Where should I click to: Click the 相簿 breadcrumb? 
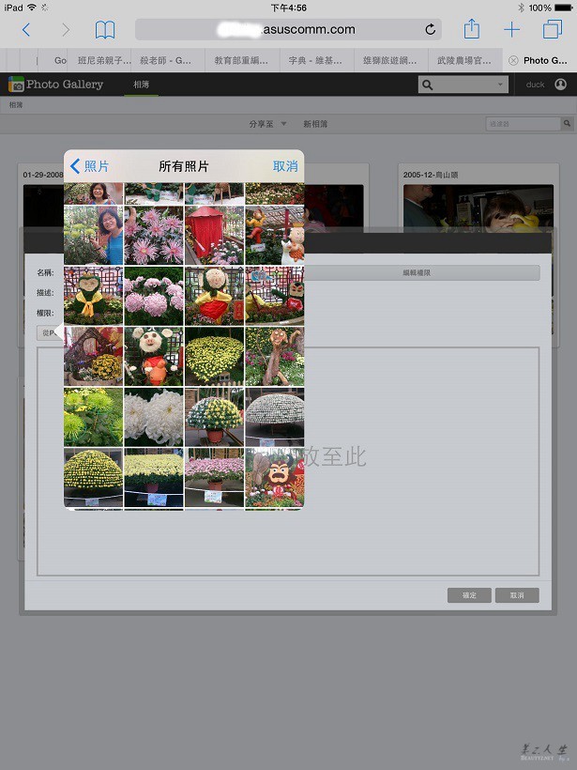click(16, 105)
